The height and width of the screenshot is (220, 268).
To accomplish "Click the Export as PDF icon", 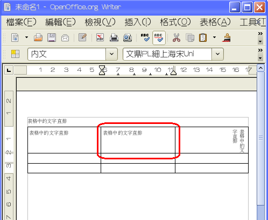I will [x=100, y=38].
